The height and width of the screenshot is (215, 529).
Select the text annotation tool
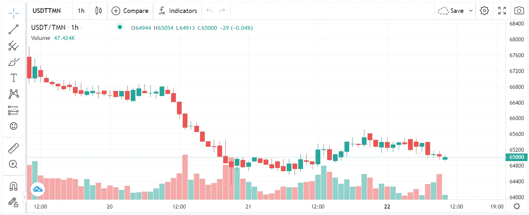pyautogui.click(x=13, y=78)
